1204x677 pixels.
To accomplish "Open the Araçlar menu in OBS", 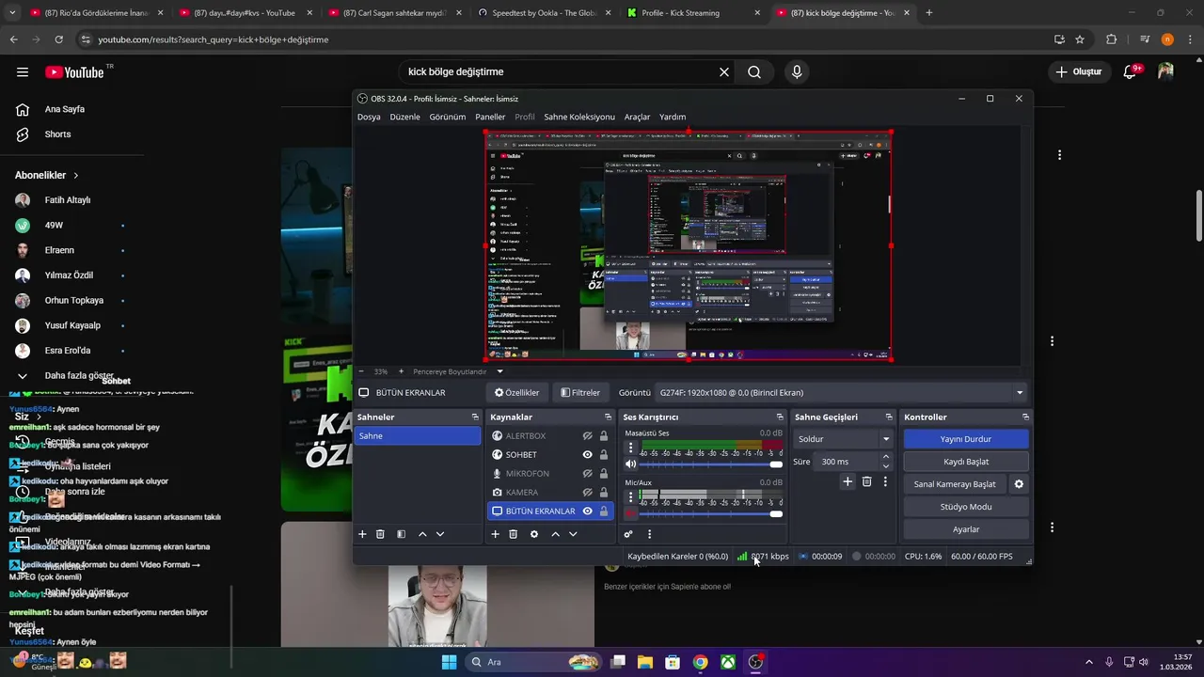I will [x=637, y=117].
